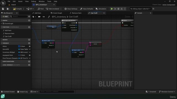This screenshot has height=99, width=177.
Task: Toggle visibility eye for items variable
Action: point(30,46)
